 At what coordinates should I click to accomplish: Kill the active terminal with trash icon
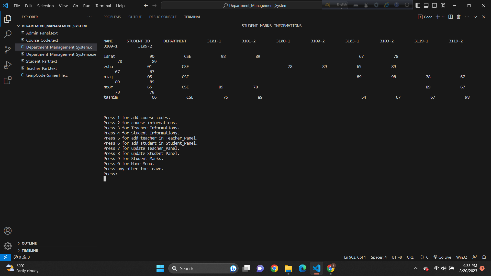(458, 17)
